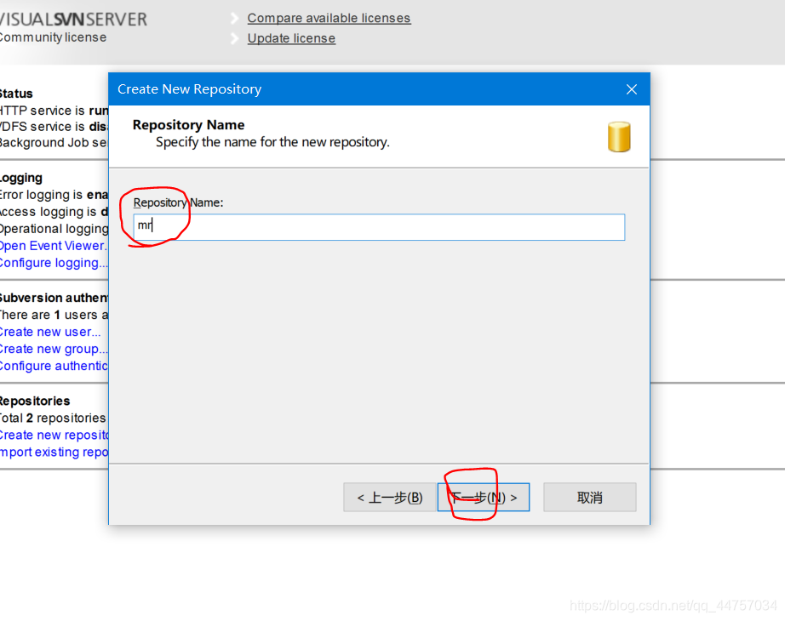Click the Back button 上一步(B)

[390, 498]
